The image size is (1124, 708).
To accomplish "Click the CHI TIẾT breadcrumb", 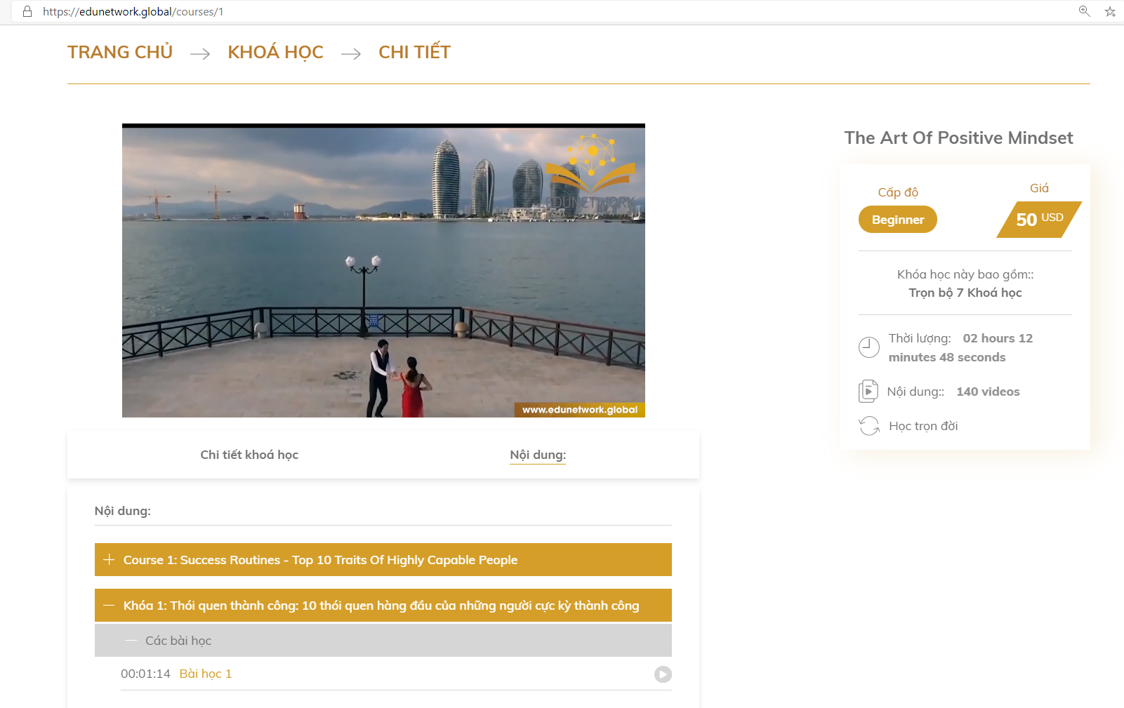I will click(414, 53).
